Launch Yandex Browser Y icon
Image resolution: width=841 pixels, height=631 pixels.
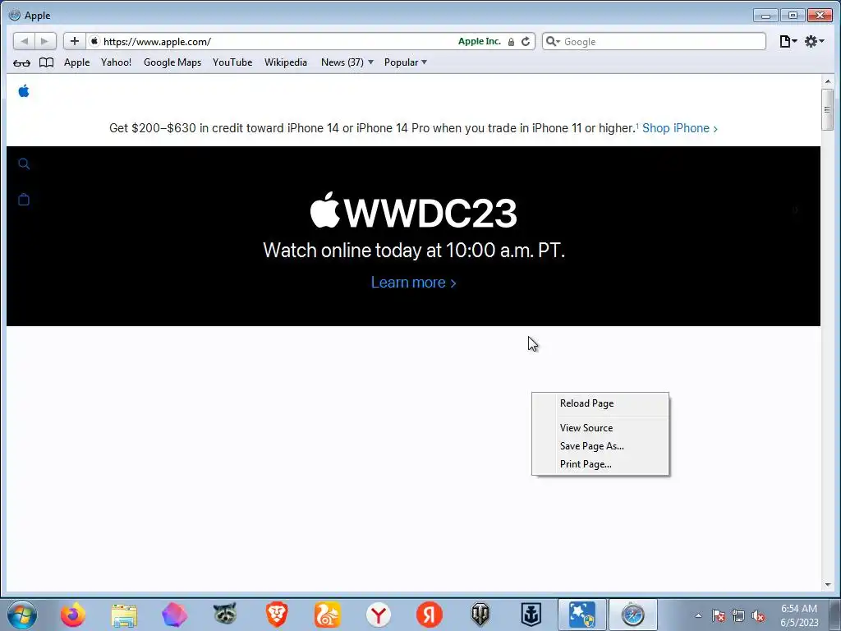click(379, 615)
